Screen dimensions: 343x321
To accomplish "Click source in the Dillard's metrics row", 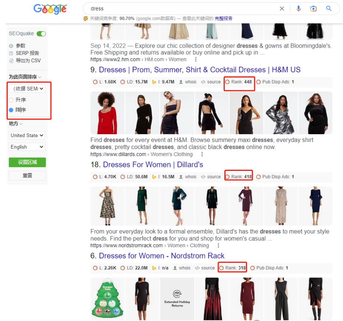I will coord(211,177).
